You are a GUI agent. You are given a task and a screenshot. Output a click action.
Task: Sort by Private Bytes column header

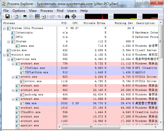click(x=93, y=23)
